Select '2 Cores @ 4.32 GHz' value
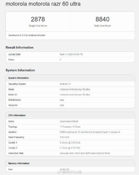The image size is (139, 175). pos(70,148)
